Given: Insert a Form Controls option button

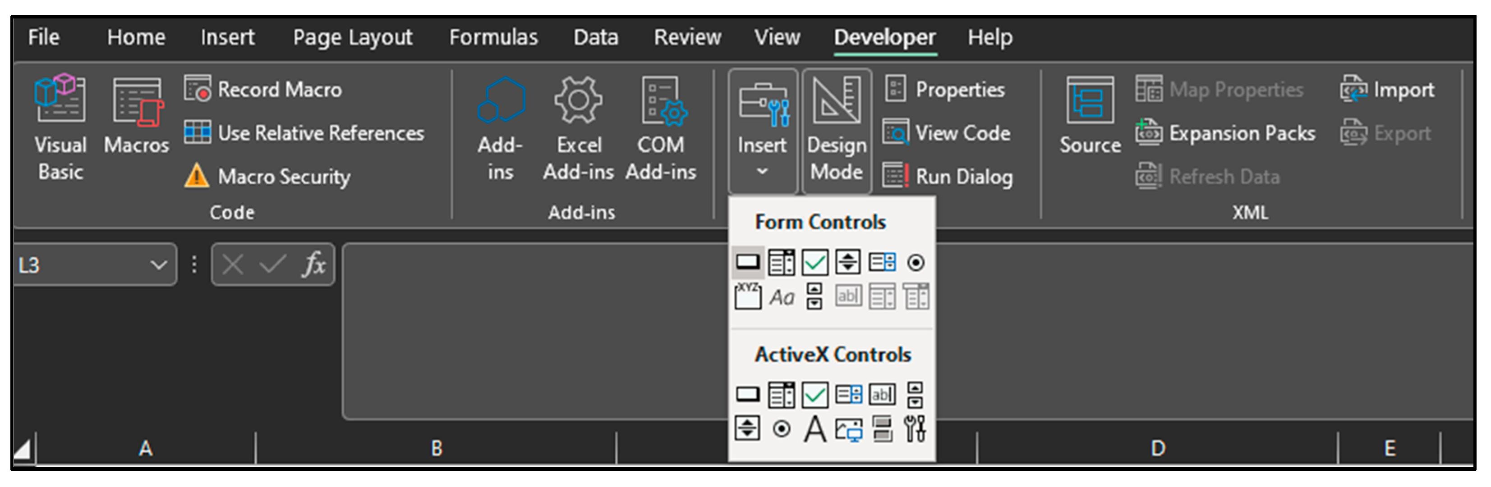Looking at the screenshot, I should pos(915,263).
